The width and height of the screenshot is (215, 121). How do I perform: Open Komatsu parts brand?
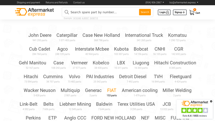pyautogui.click(x=177, y=35)
